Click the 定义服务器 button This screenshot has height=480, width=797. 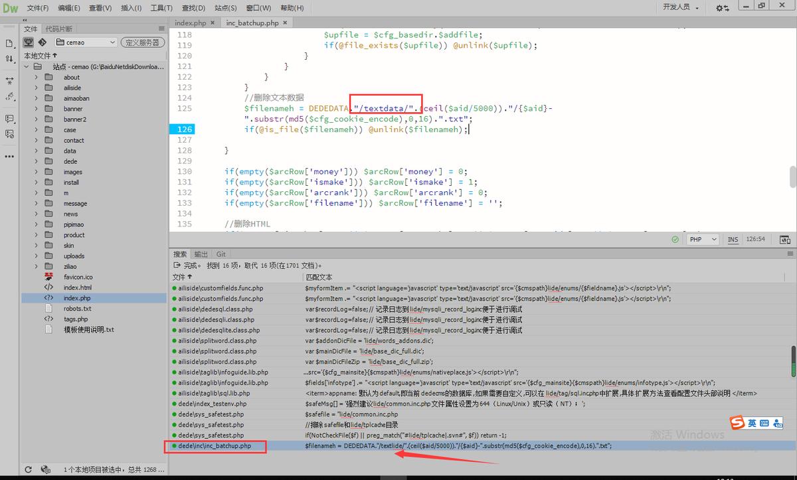[142, 42]
